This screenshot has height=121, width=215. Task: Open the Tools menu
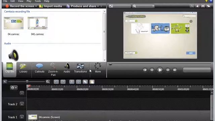38,1
